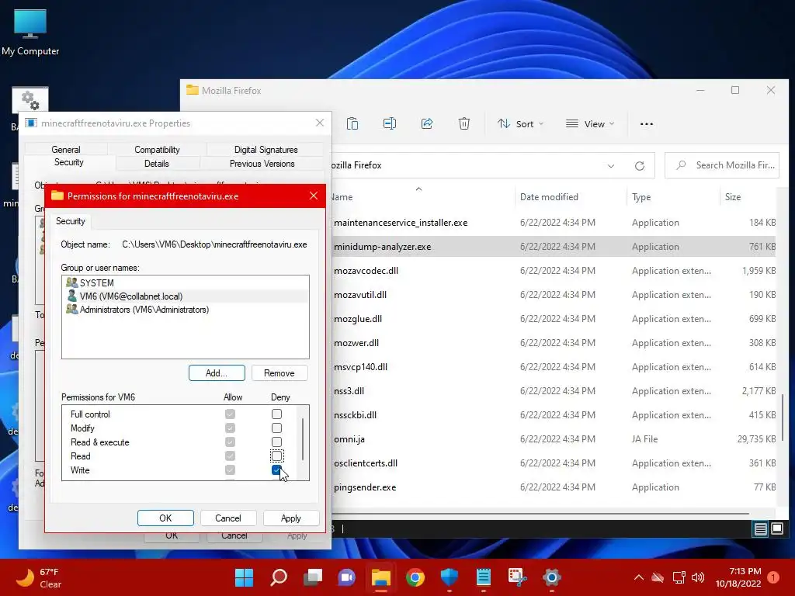Select maintenanceservice_installer.exe file
The image size is (795, 596).
pyautogui.click(x=553, y=223)
